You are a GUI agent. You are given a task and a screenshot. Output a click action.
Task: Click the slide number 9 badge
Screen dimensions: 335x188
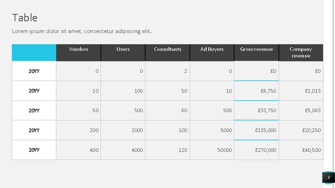[x=328, y=178]
